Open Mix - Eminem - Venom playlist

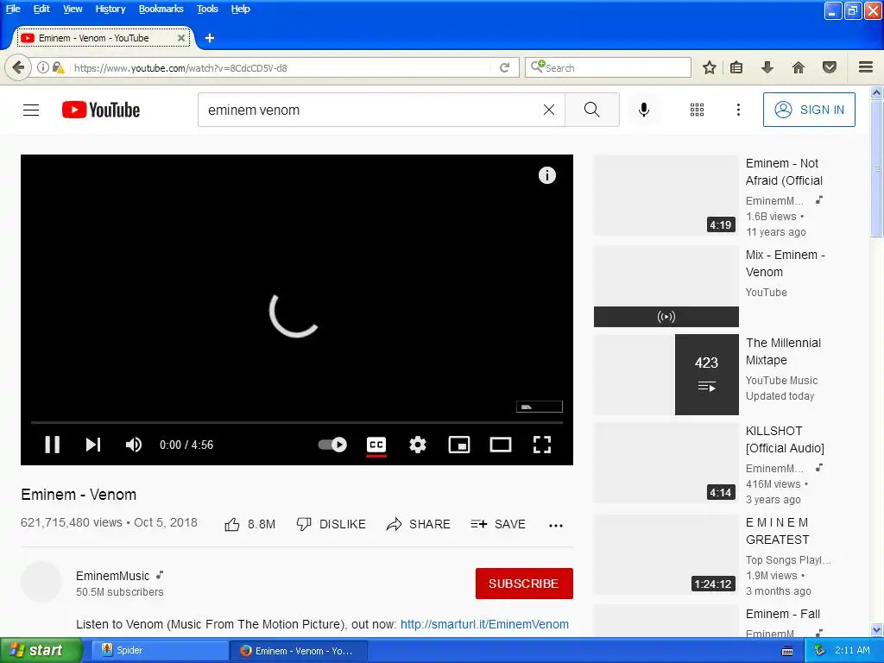point(786,263)
